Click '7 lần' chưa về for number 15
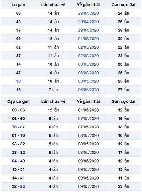 click(x=53, y=90)
